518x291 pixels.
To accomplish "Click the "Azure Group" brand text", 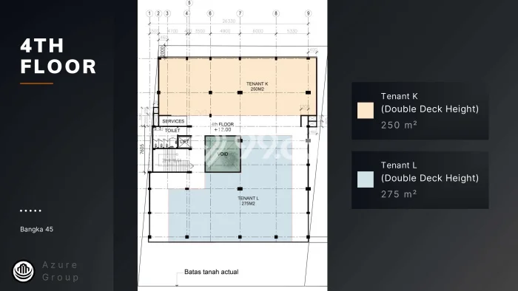I will coord(61,271).
